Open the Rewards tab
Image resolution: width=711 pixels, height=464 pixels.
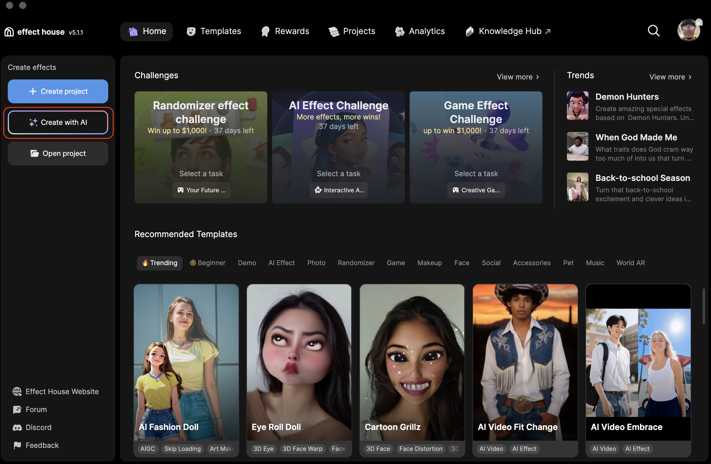tap(285, 31)
